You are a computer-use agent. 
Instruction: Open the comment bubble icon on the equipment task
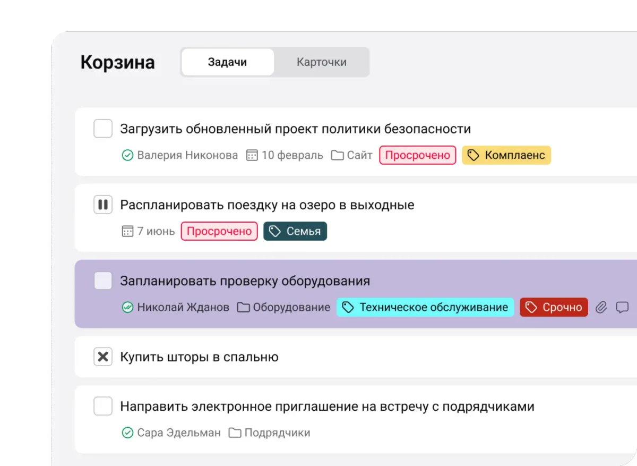click(623, 307)
